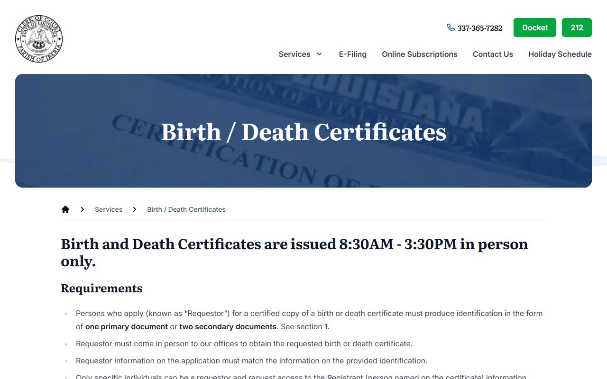Open the green 212 button

point(577,27)
